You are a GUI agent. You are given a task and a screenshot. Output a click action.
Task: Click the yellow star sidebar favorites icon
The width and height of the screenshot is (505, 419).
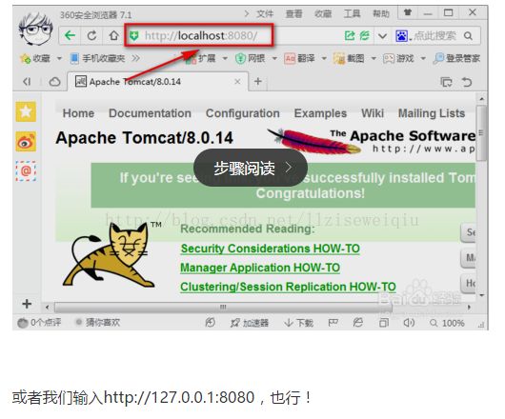(x=26, y=111)
